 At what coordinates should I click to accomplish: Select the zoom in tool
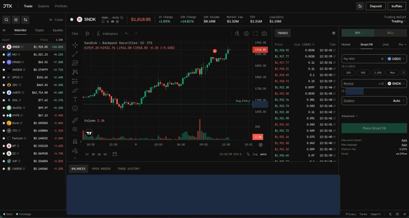(x=75, y=129)
